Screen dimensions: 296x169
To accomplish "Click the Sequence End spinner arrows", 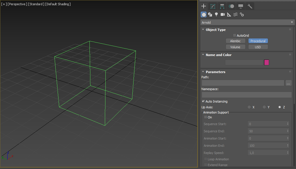I will click(x=288, y=131).
